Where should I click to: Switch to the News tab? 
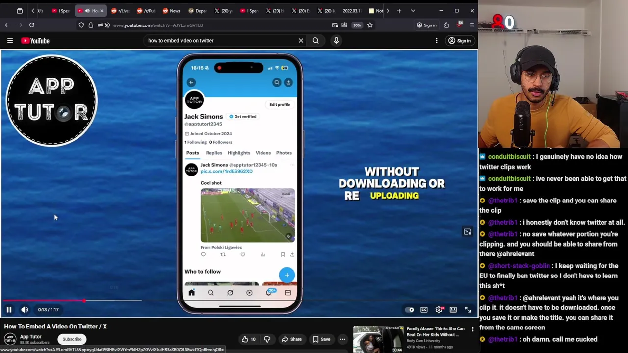coord(171,11)
